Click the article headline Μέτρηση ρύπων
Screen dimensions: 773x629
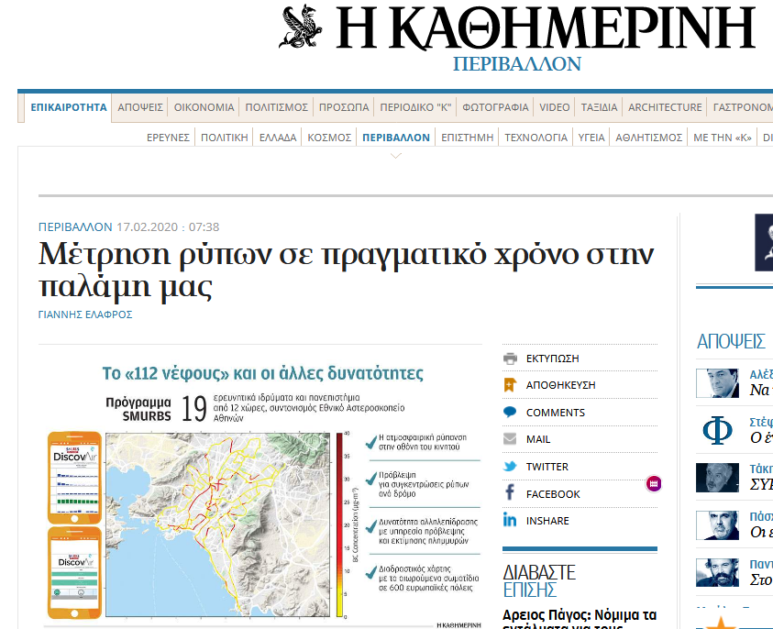point(345,270)
